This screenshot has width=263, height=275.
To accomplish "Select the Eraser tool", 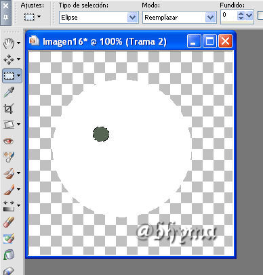I will tap(9, 222).
